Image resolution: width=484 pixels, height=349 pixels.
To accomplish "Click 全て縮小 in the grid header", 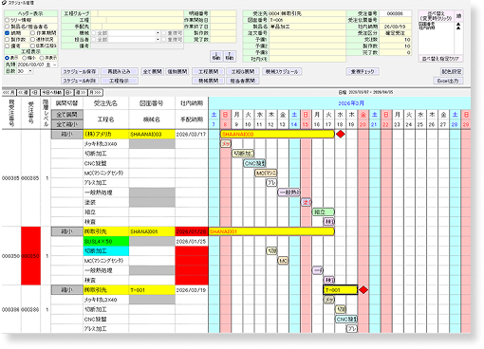I will coord(66,124).
